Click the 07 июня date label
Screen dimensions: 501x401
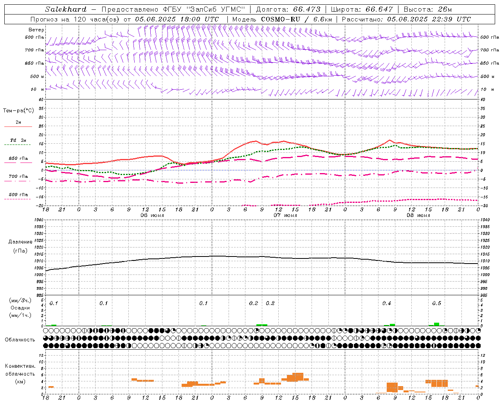click(285, 215)
